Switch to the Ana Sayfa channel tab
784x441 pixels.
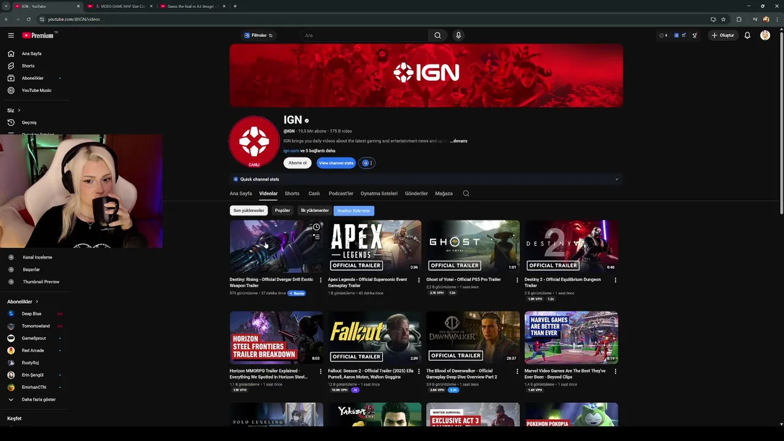241,194
